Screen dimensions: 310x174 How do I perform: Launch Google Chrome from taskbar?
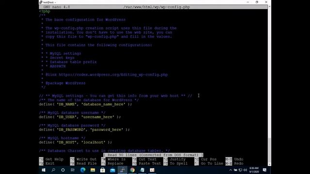click(132, 170)
